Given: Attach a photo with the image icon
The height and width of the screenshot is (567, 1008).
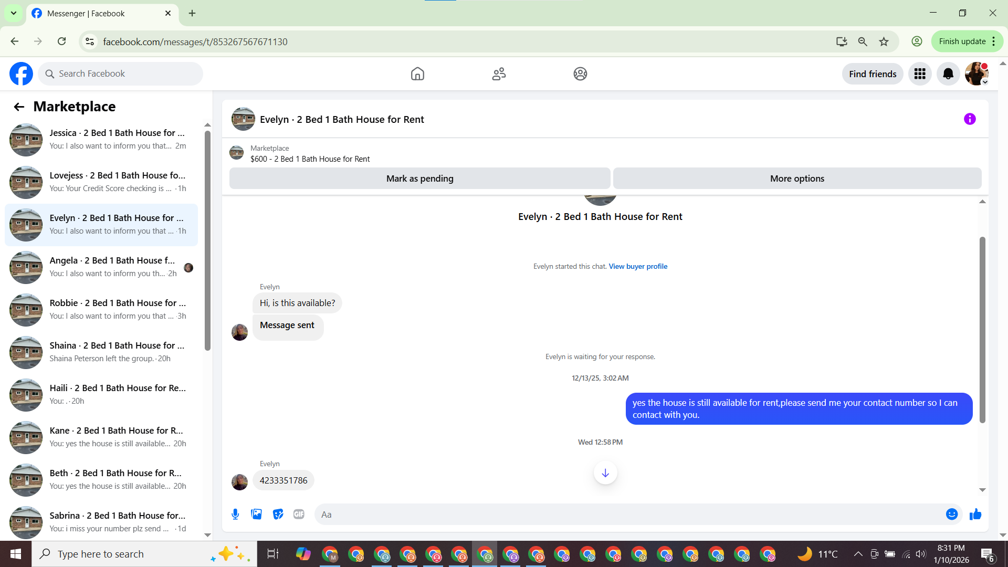Looking at the screenshot, I should point(256,514).
